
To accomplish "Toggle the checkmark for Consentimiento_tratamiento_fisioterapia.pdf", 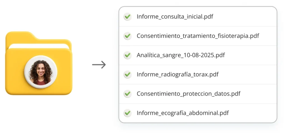I will (x=128, y=36).
